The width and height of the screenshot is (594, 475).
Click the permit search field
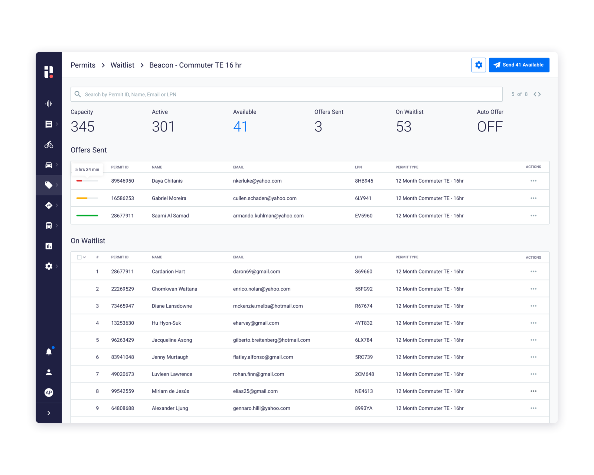coord(286,94)
